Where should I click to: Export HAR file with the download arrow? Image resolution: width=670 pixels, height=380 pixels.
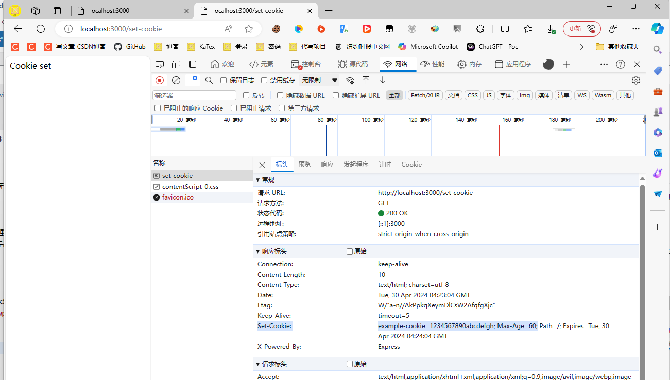(x=383, y=80)
